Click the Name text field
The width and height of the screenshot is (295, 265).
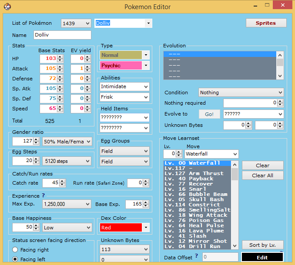tap(61, 35)
